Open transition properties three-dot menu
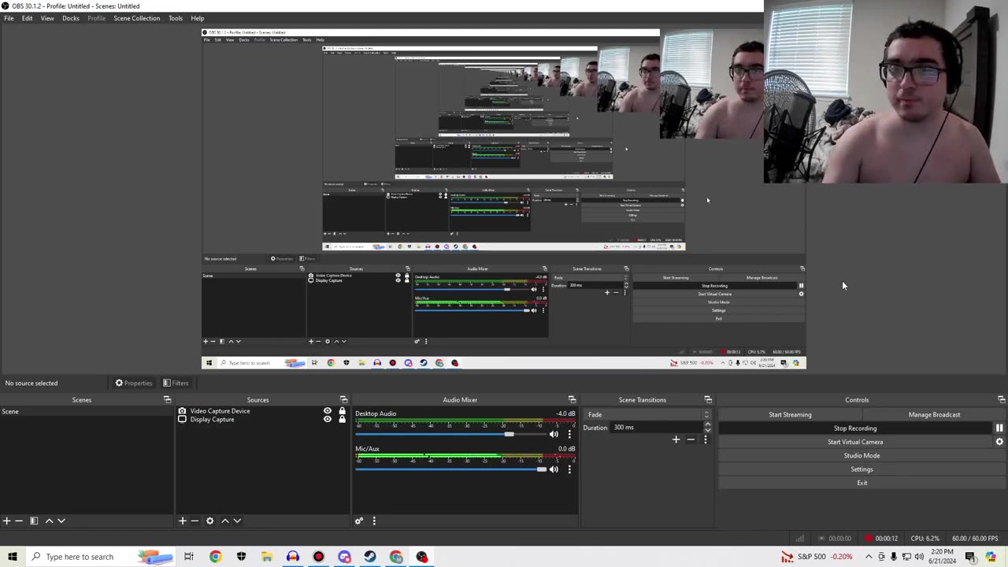This screenshot has width=1008, height=567. coord(705,439)
